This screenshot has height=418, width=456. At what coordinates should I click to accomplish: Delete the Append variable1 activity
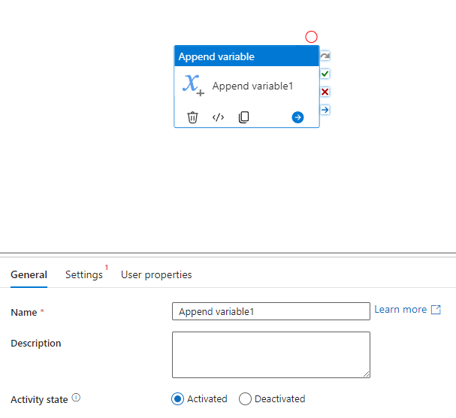coord(192,117)
